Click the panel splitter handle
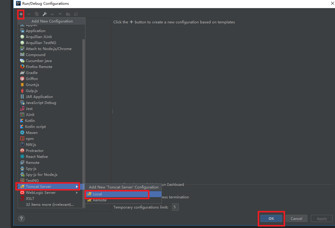 click(x=112, y=111)
